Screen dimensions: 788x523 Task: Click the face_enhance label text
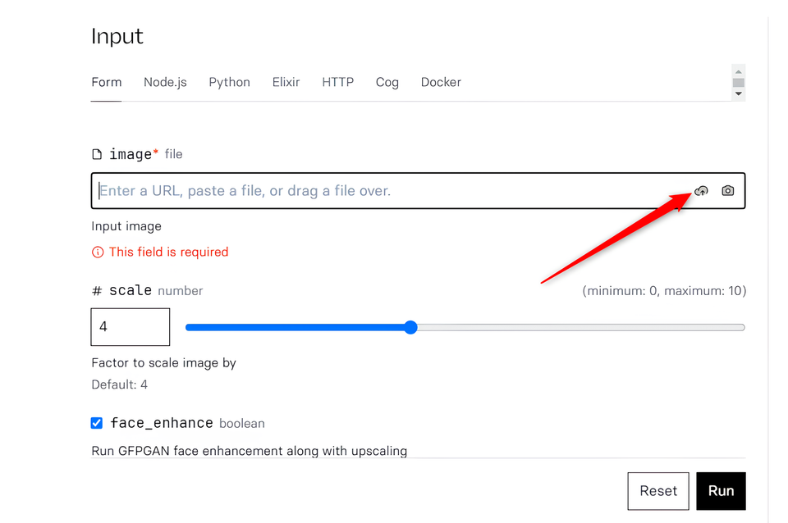162,423
